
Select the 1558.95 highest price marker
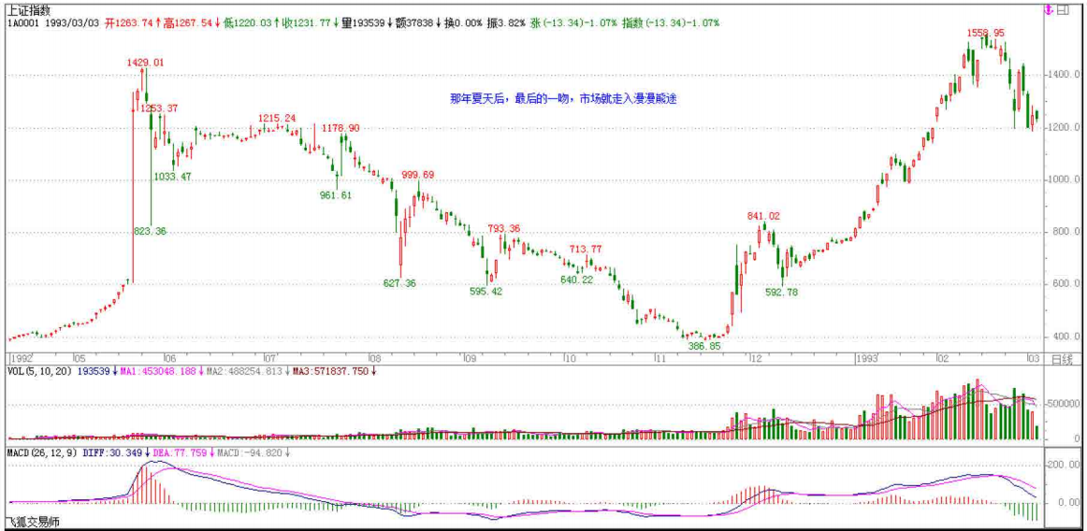985,33
